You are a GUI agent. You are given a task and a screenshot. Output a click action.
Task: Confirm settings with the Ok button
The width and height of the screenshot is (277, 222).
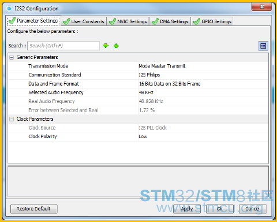click(220, 209)
